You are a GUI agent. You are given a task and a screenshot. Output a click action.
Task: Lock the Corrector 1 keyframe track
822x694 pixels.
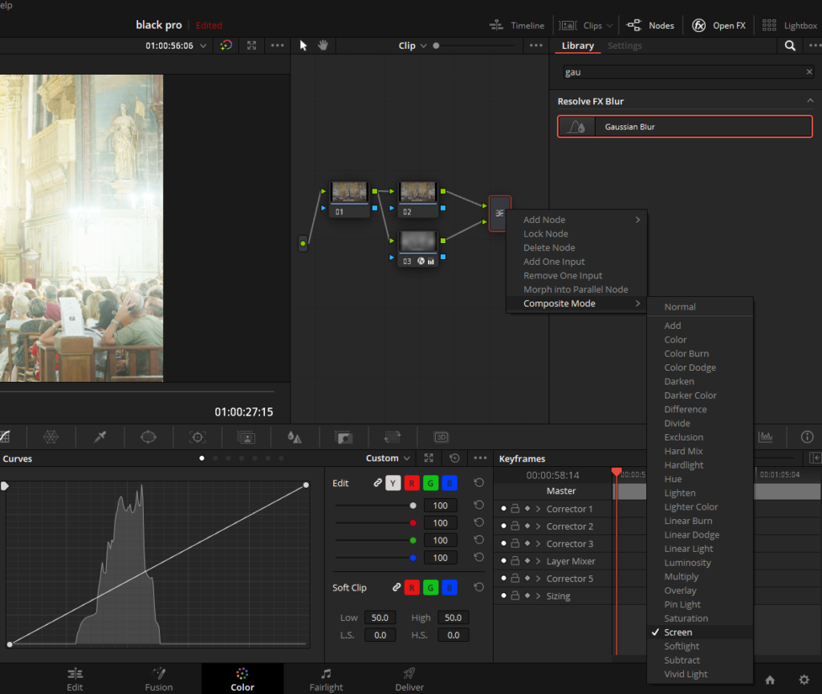(515, 509)
